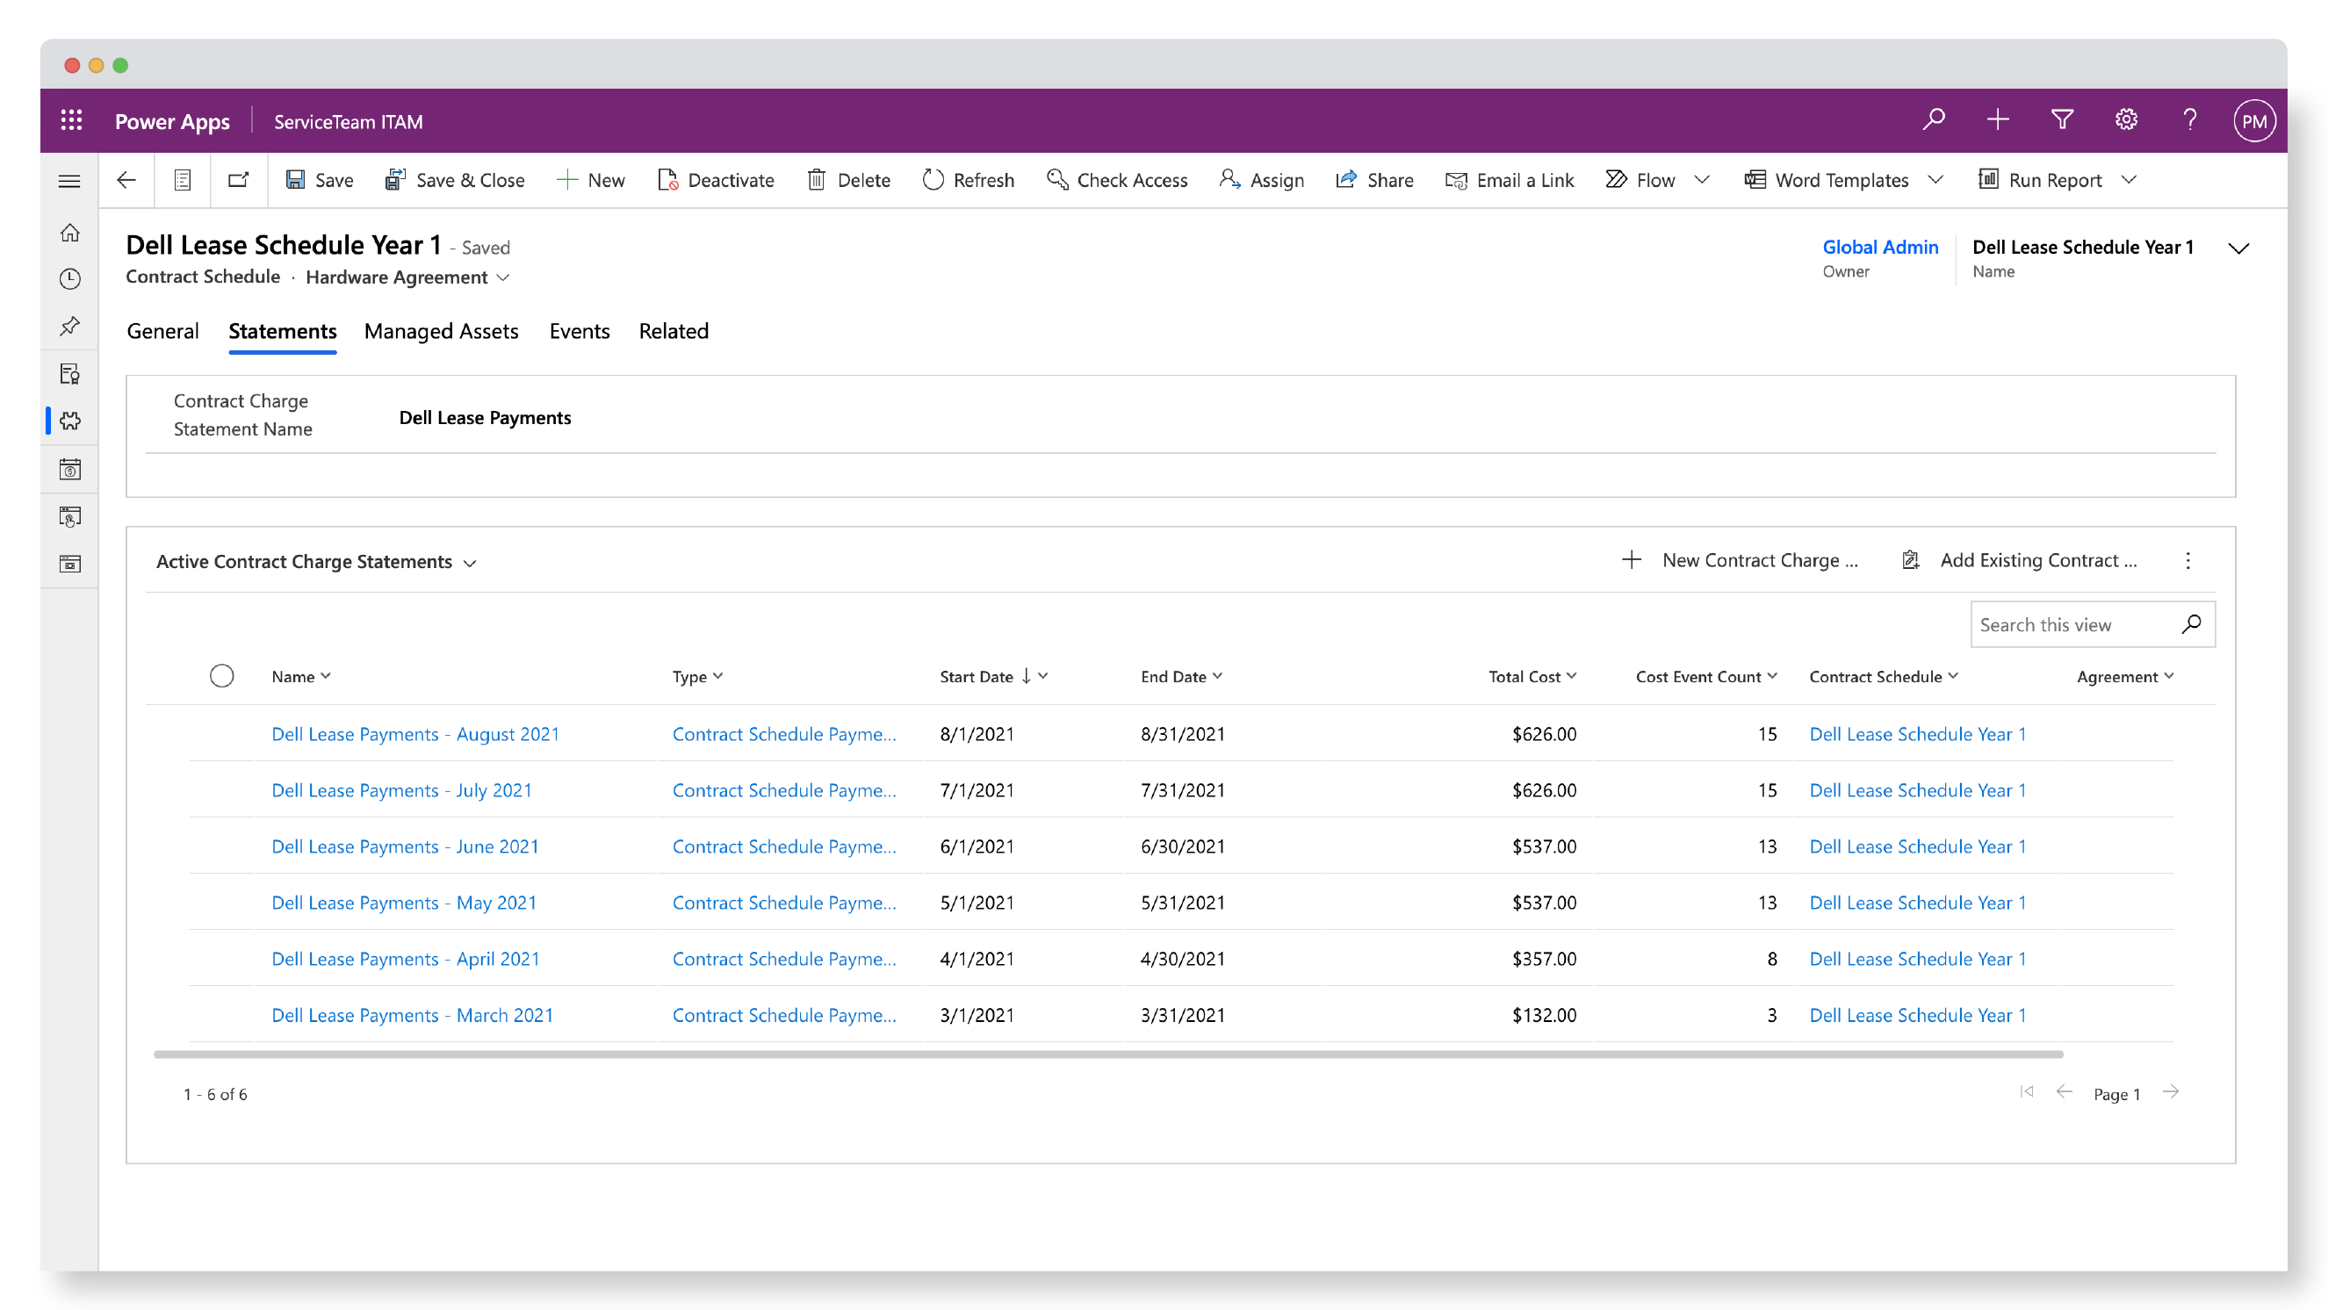Expand the Hardware Agreement dropdown

point(503,277)
